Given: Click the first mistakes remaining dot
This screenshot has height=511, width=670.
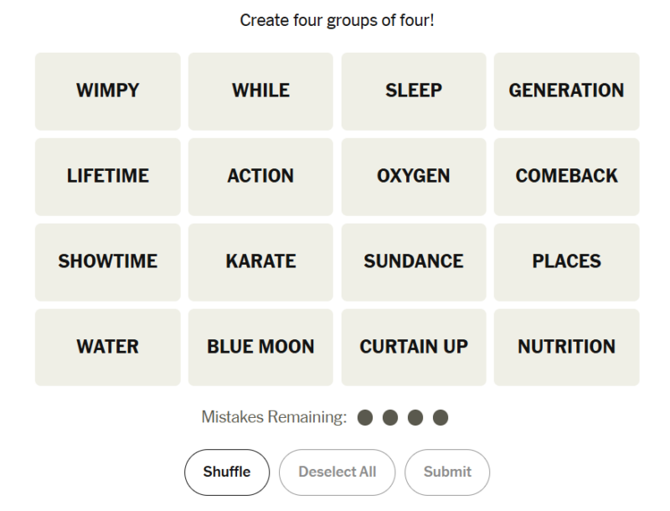Looking at the screenshot, I should pos(365,417).
